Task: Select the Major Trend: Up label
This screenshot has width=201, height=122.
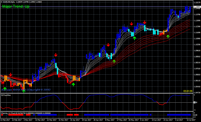Action: (16, 6)
